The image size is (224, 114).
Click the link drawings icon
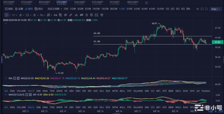(x=66, y=15)
